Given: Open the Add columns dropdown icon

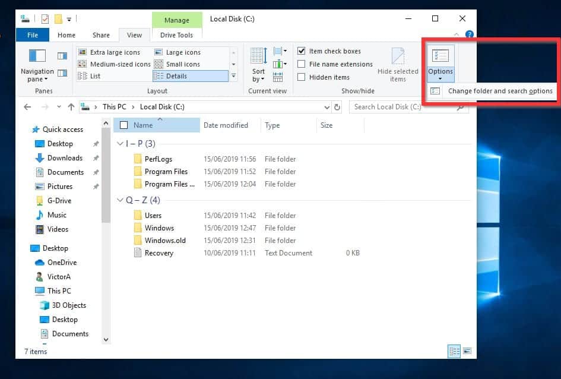Looking at the screenshot, I should 280,64.
